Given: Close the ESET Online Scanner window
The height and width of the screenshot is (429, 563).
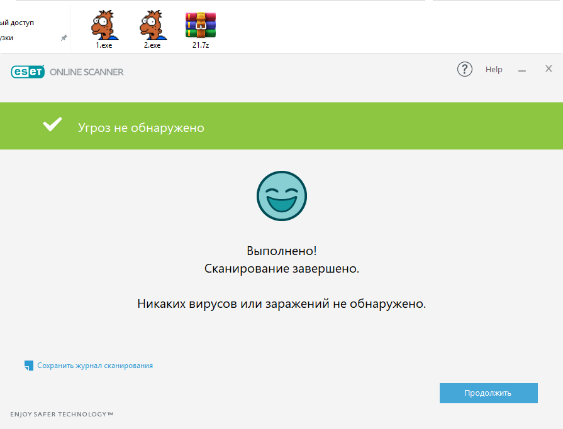Looking at the screenshot, I should coord(549,68).
